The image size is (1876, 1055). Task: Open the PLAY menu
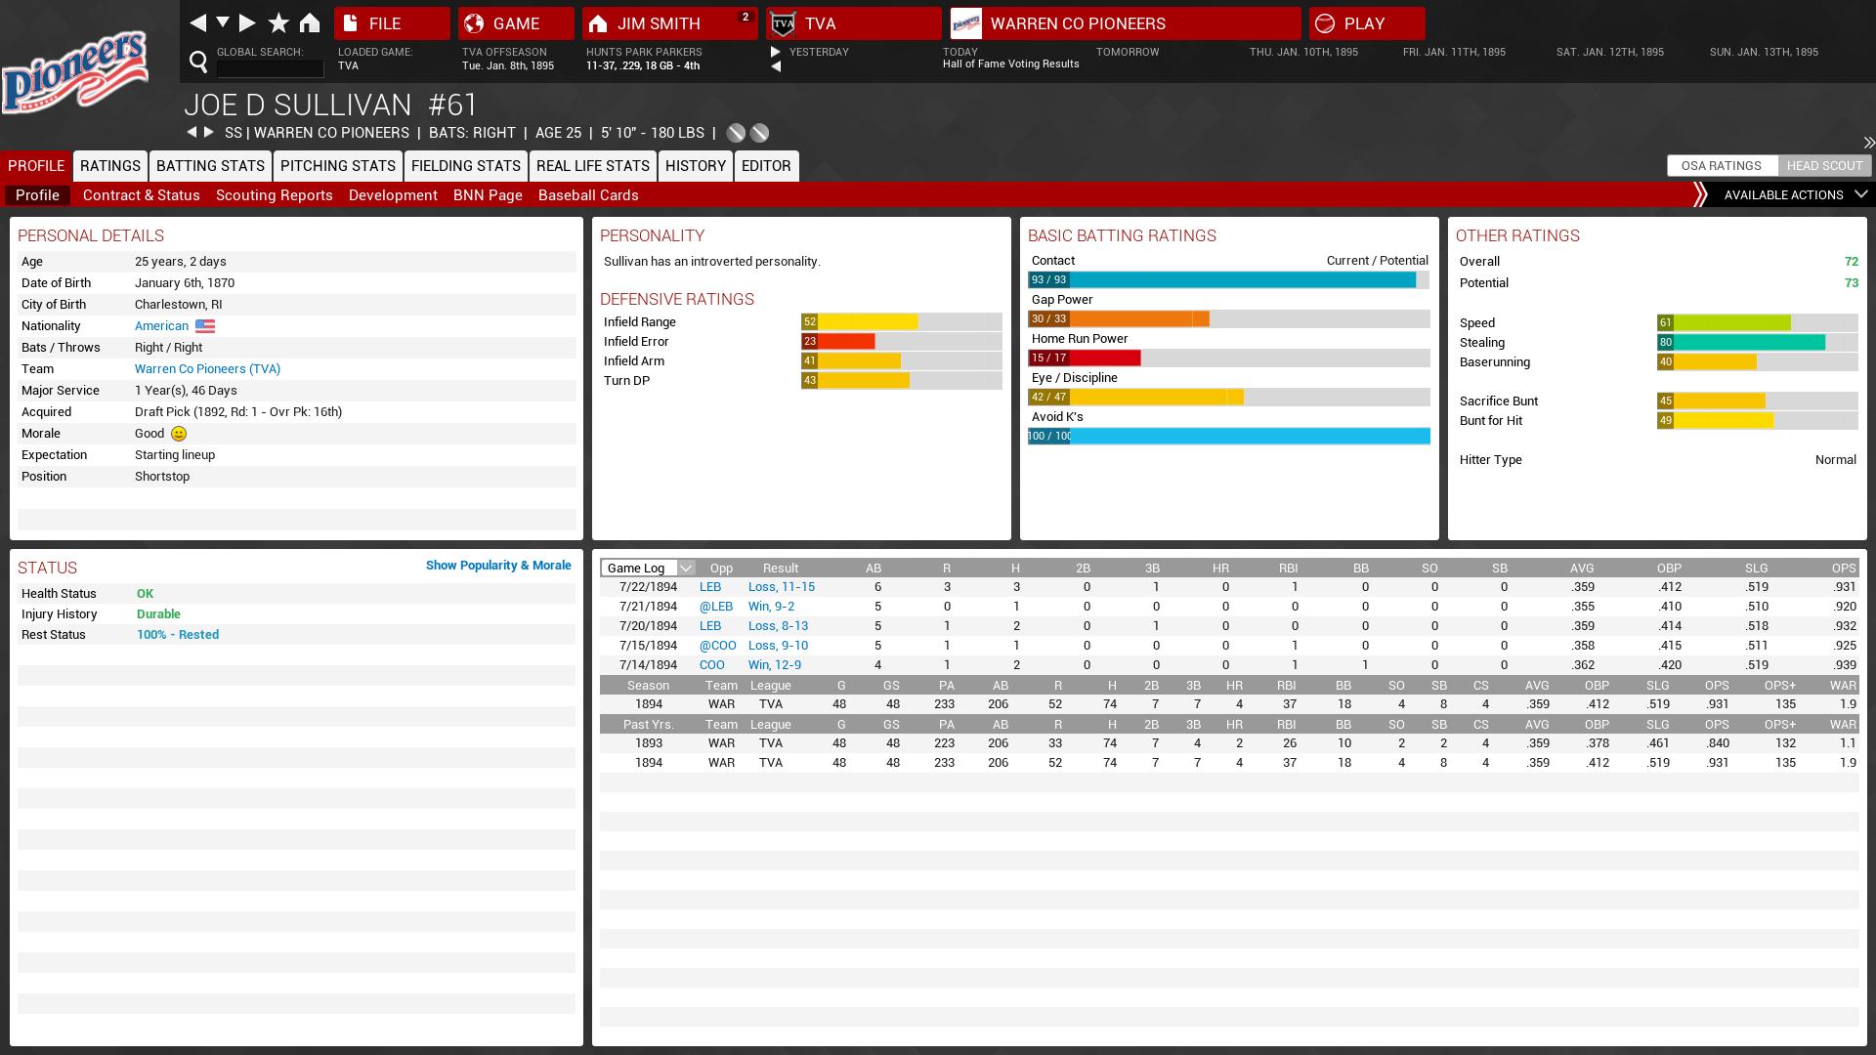pyautogui.click(x=1367, y=23)
